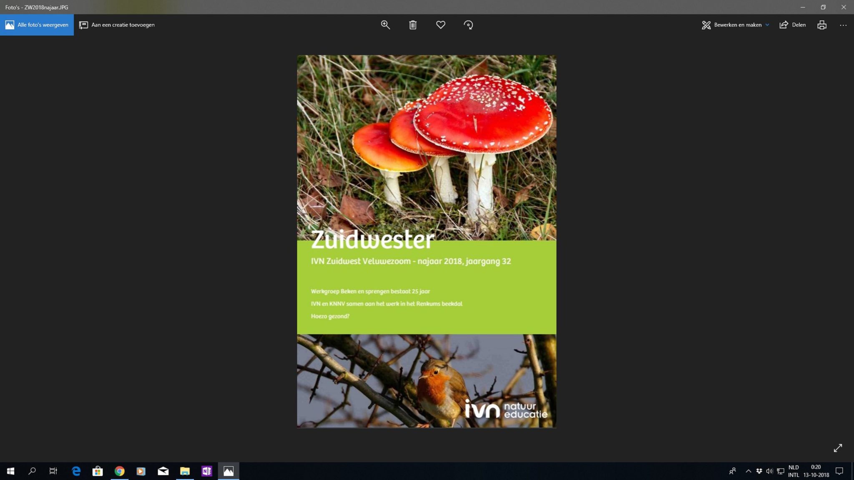Open the three-dots more options menu

(843, 25)
